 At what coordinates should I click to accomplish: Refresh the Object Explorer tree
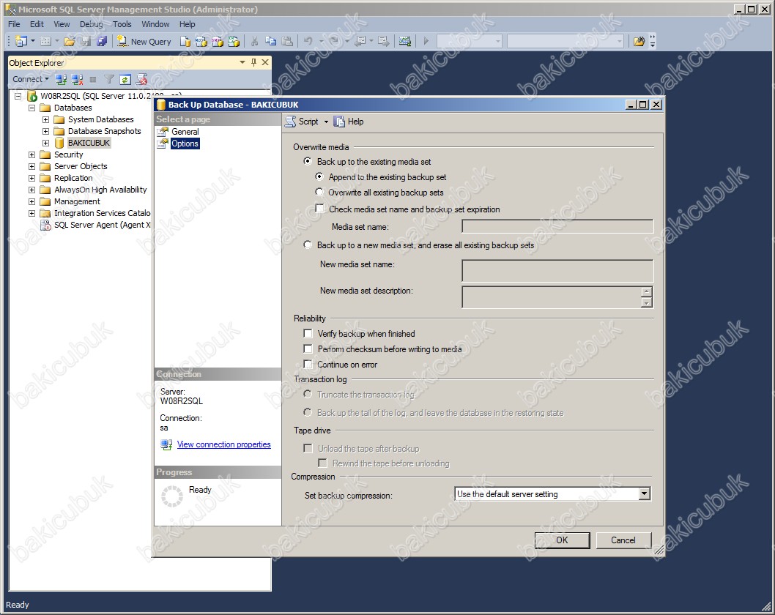tap(125, 79)
